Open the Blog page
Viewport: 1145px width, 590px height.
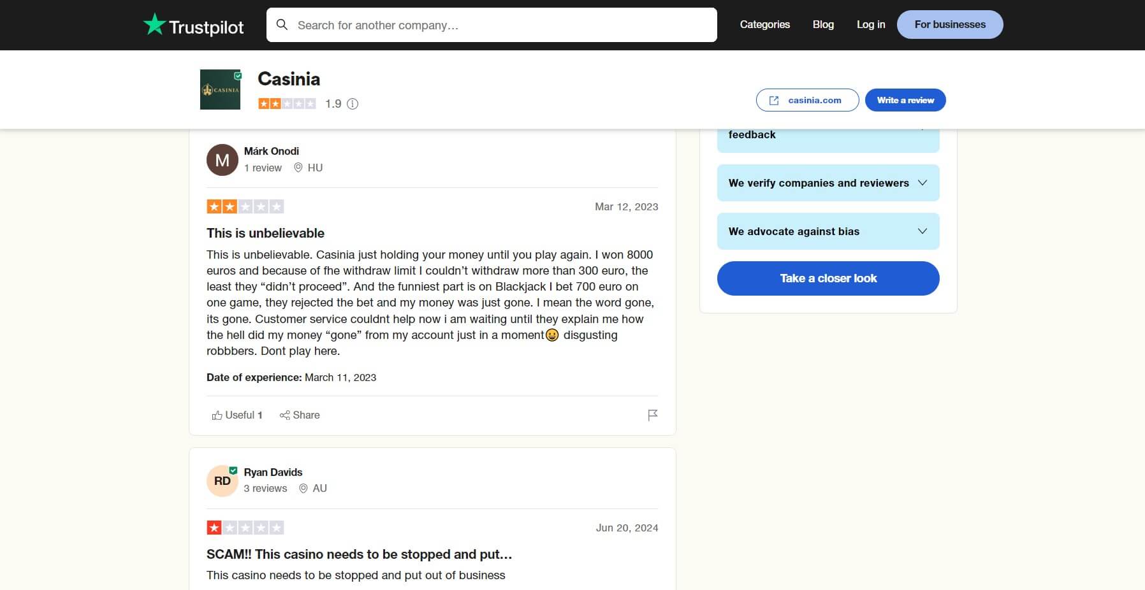[823, 24]
